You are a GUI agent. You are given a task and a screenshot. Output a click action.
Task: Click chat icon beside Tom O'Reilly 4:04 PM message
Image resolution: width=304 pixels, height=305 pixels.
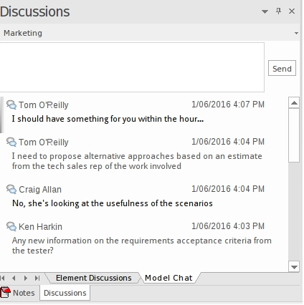coord(11,142)
